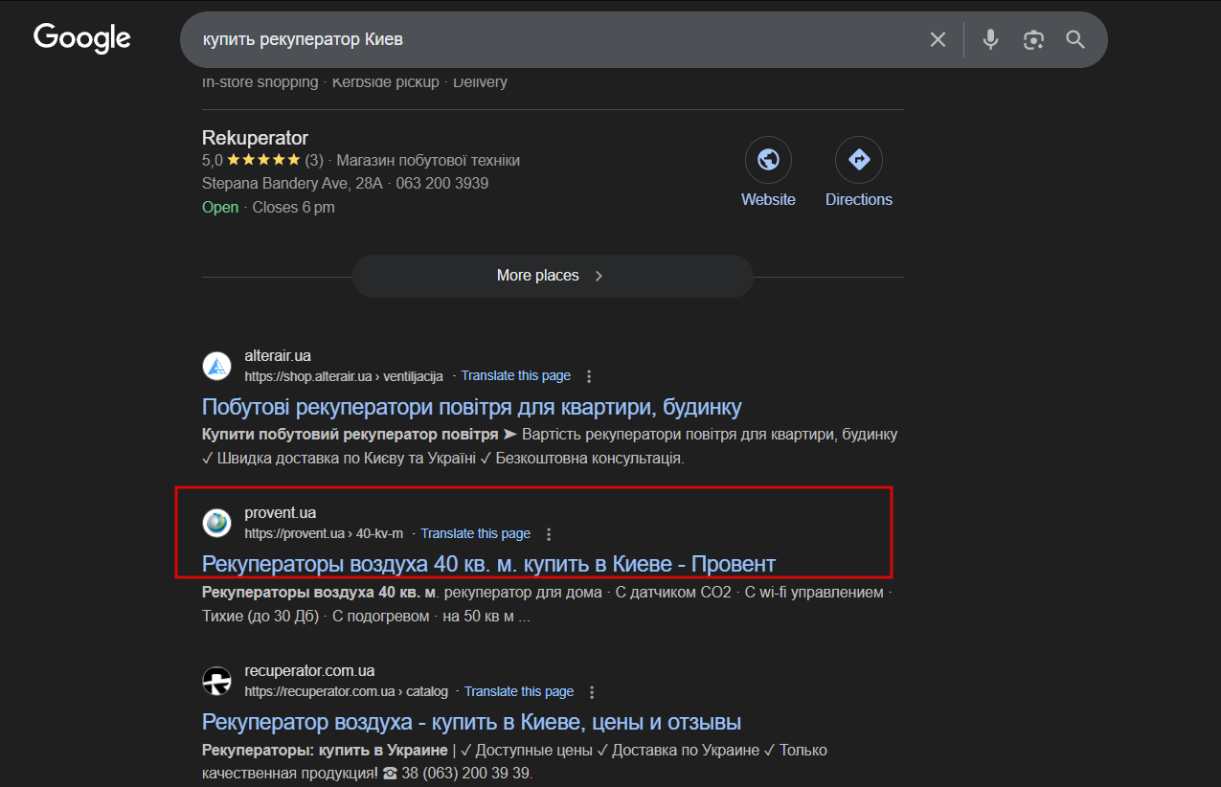Viewport: 1221px width, 787px height.
Task: Open the provent.ua site favicon
Action: (217, 523)
